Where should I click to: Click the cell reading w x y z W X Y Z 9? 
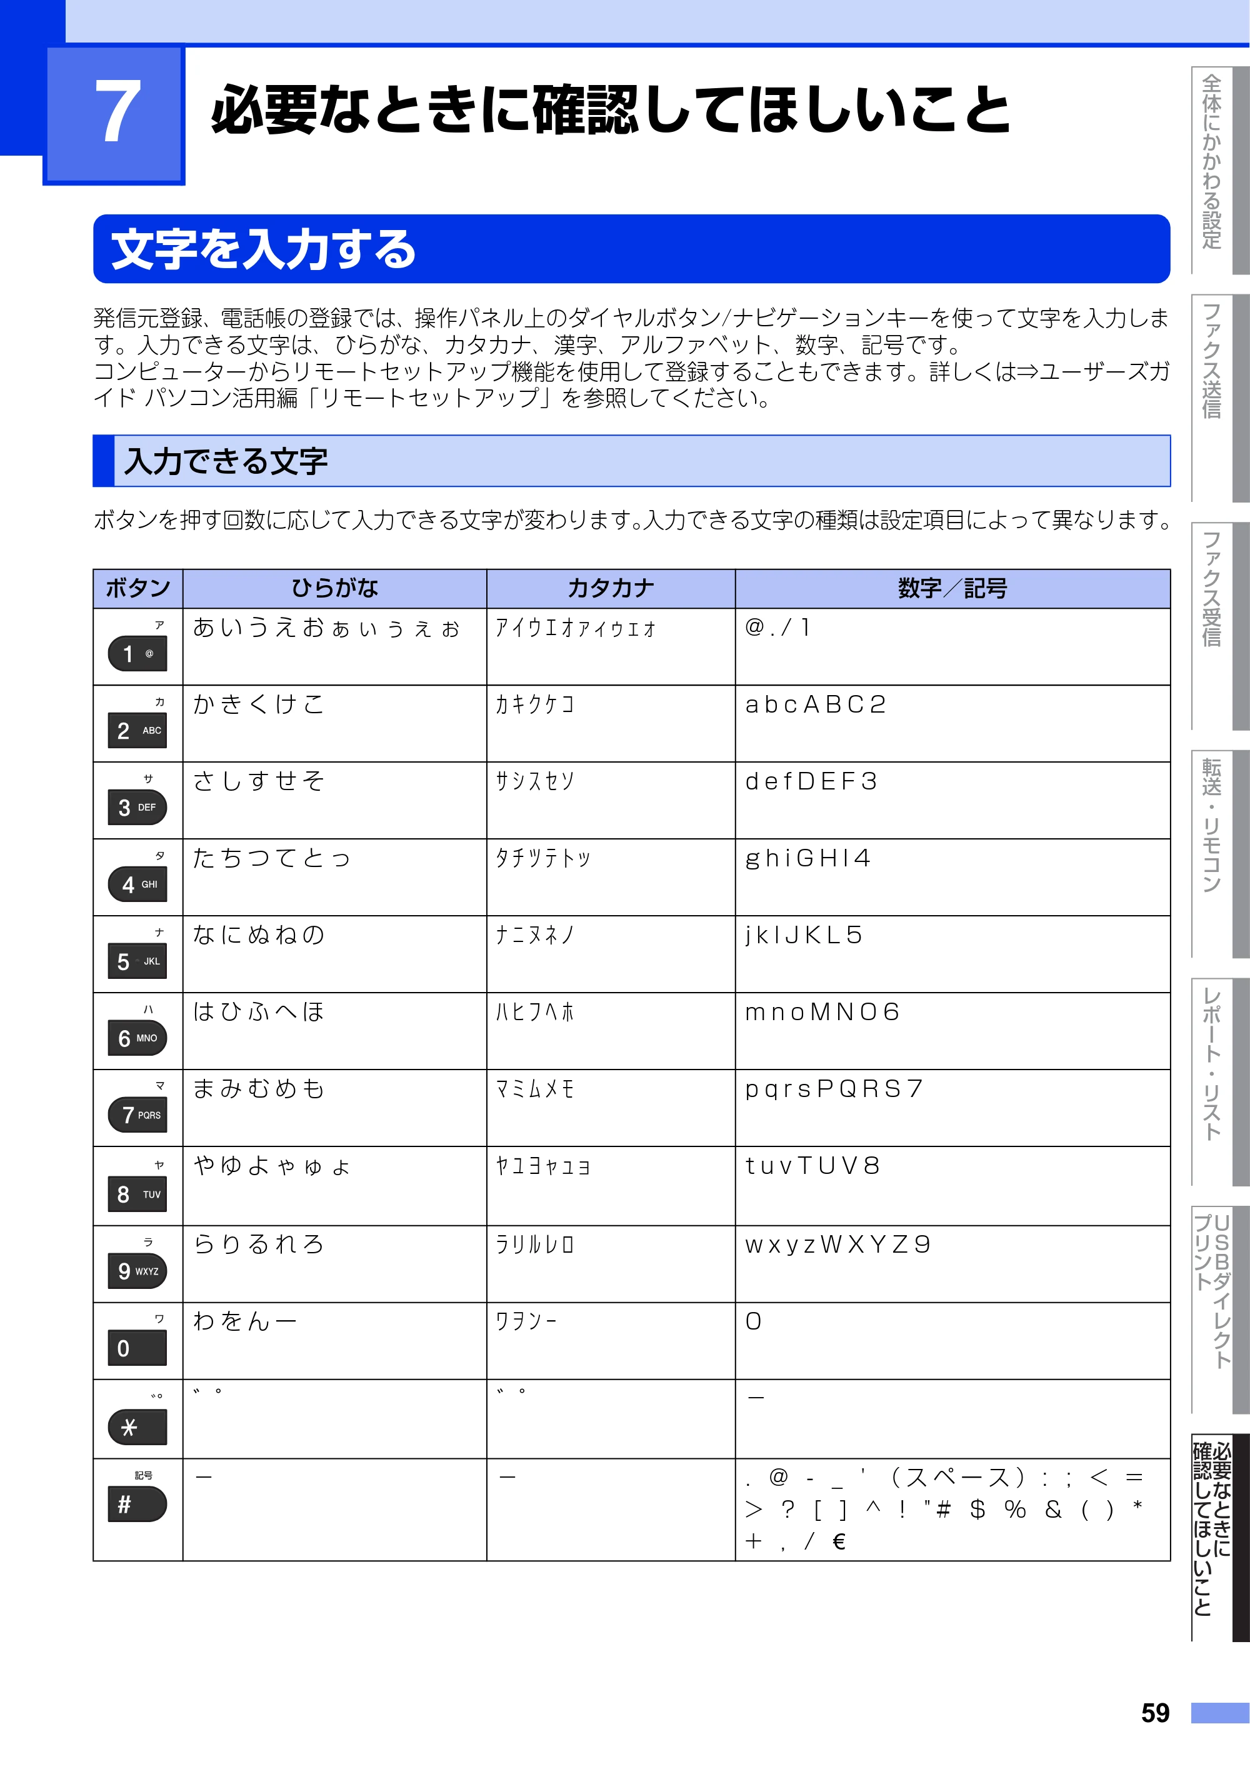pyautogui.click(x=952, y=1265)
